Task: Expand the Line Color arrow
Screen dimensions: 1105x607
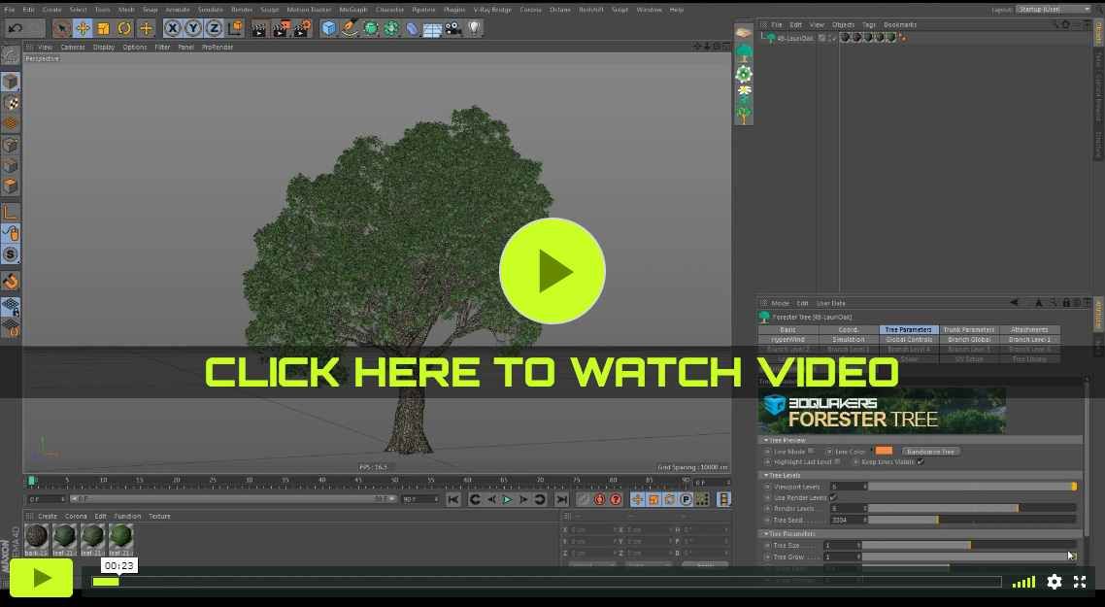Action: tap(871, 452)
